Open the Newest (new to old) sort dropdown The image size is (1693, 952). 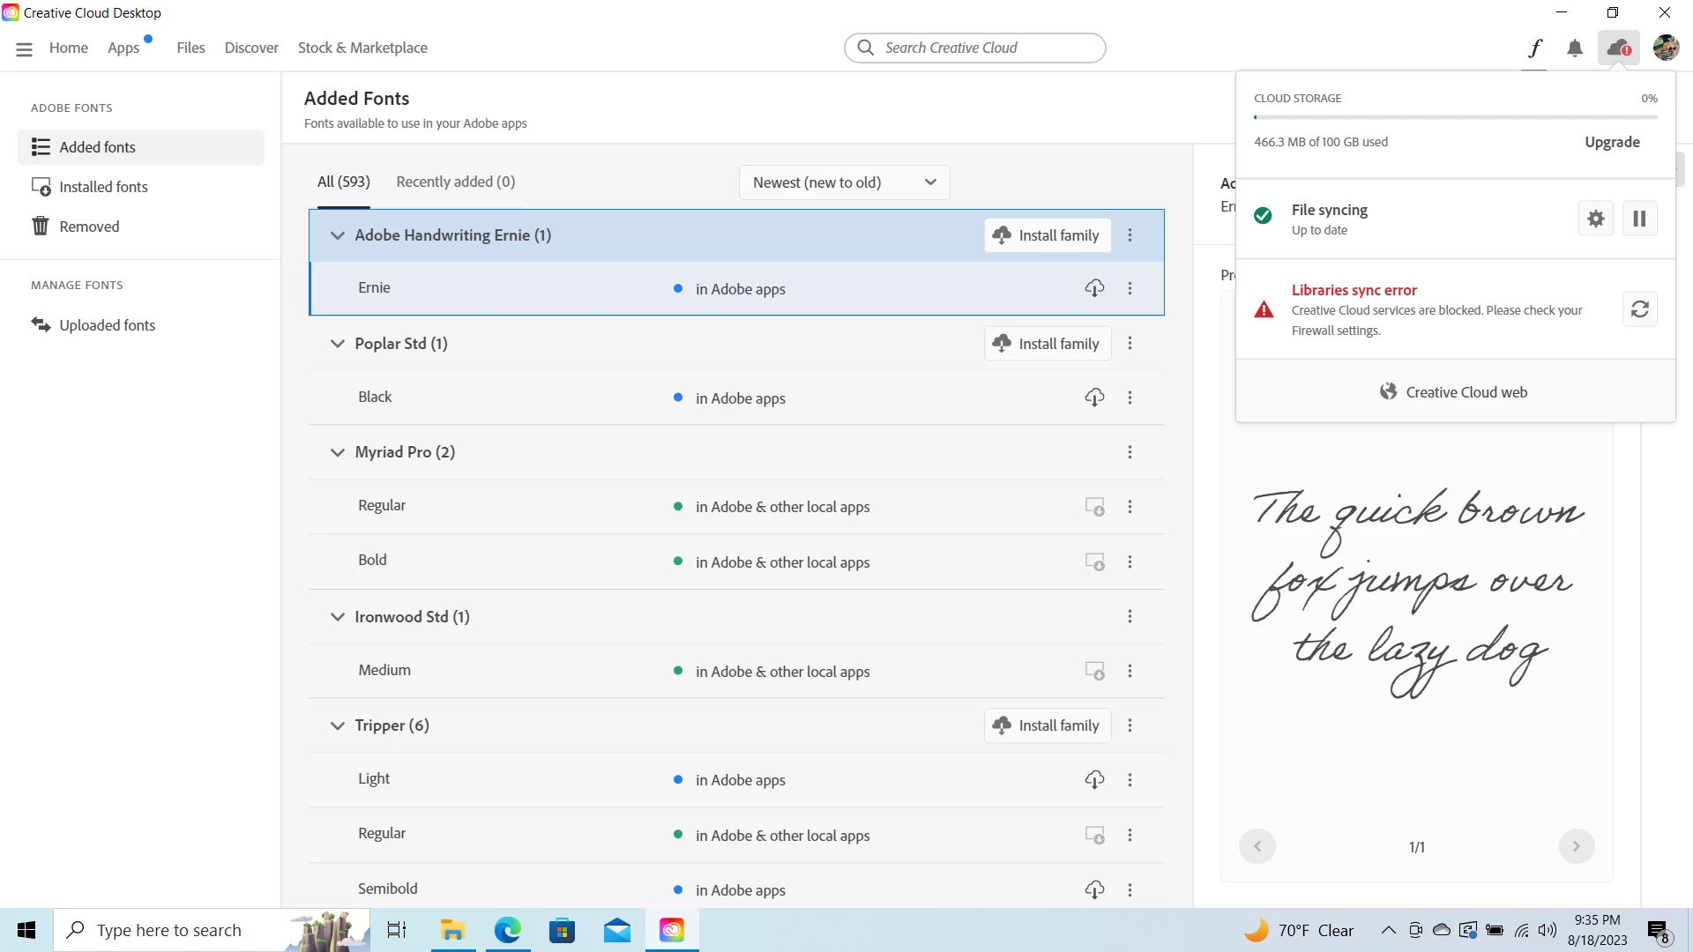(x=844, y=182)
